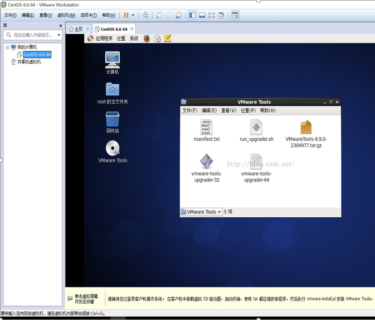Select 共享的虚拟机 in the library tree
This screenshot has width=375, height=320.
click(x=29, y=62)
